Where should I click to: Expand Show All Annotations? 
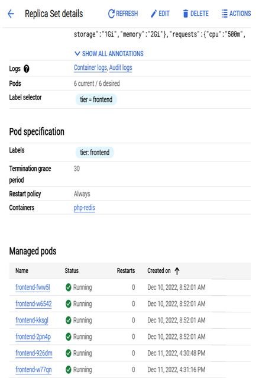click(109, 53)
